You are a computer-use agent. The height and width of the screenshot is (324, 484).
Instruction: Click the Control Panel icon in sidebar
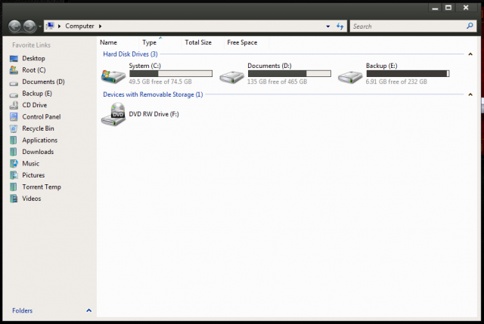(x=14, y=117)
